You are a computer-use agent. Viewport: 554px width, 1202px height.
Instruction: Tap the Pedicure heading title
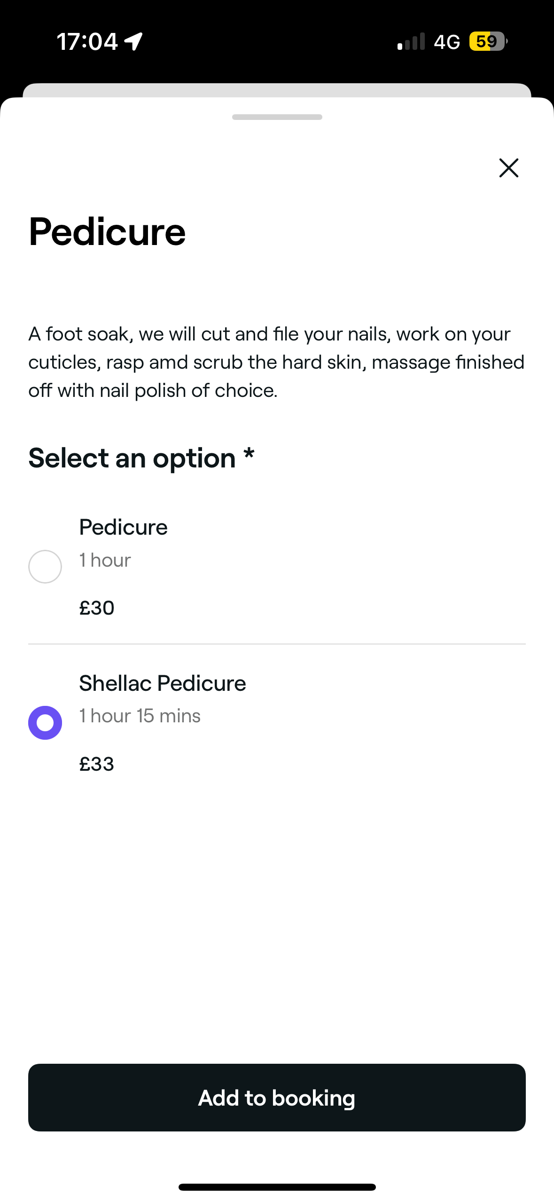click(107, 232)
